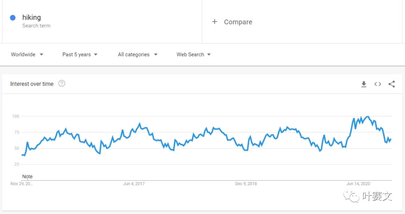Image resolution: width=405 pixels, height=214 pixels.
Task: Click the 100 value axis label
Action: click(x=15, y=116)
